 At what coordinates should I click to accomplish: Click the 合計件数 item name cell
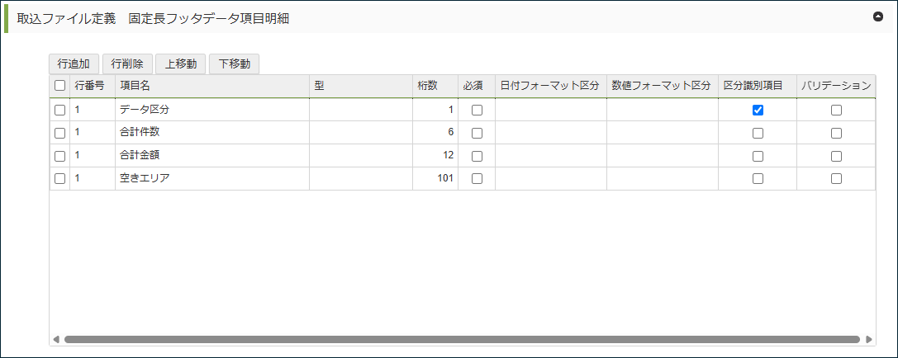click(x=211, y=133)
